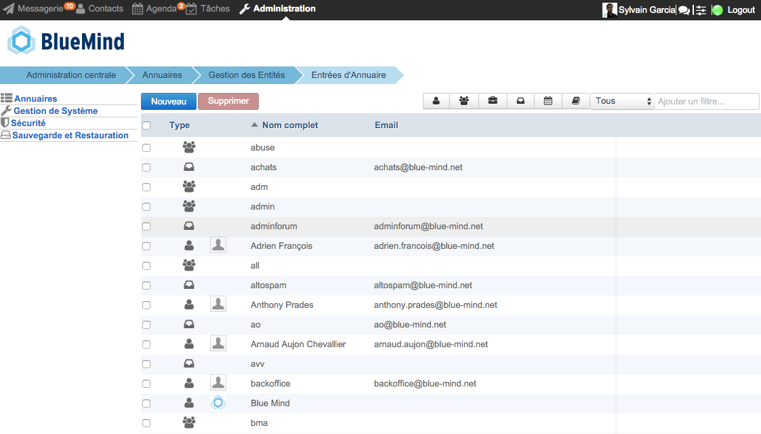This screenshot has width=761, height=434.
Task: Filter by users icon
Action: (x=436, y=101)
